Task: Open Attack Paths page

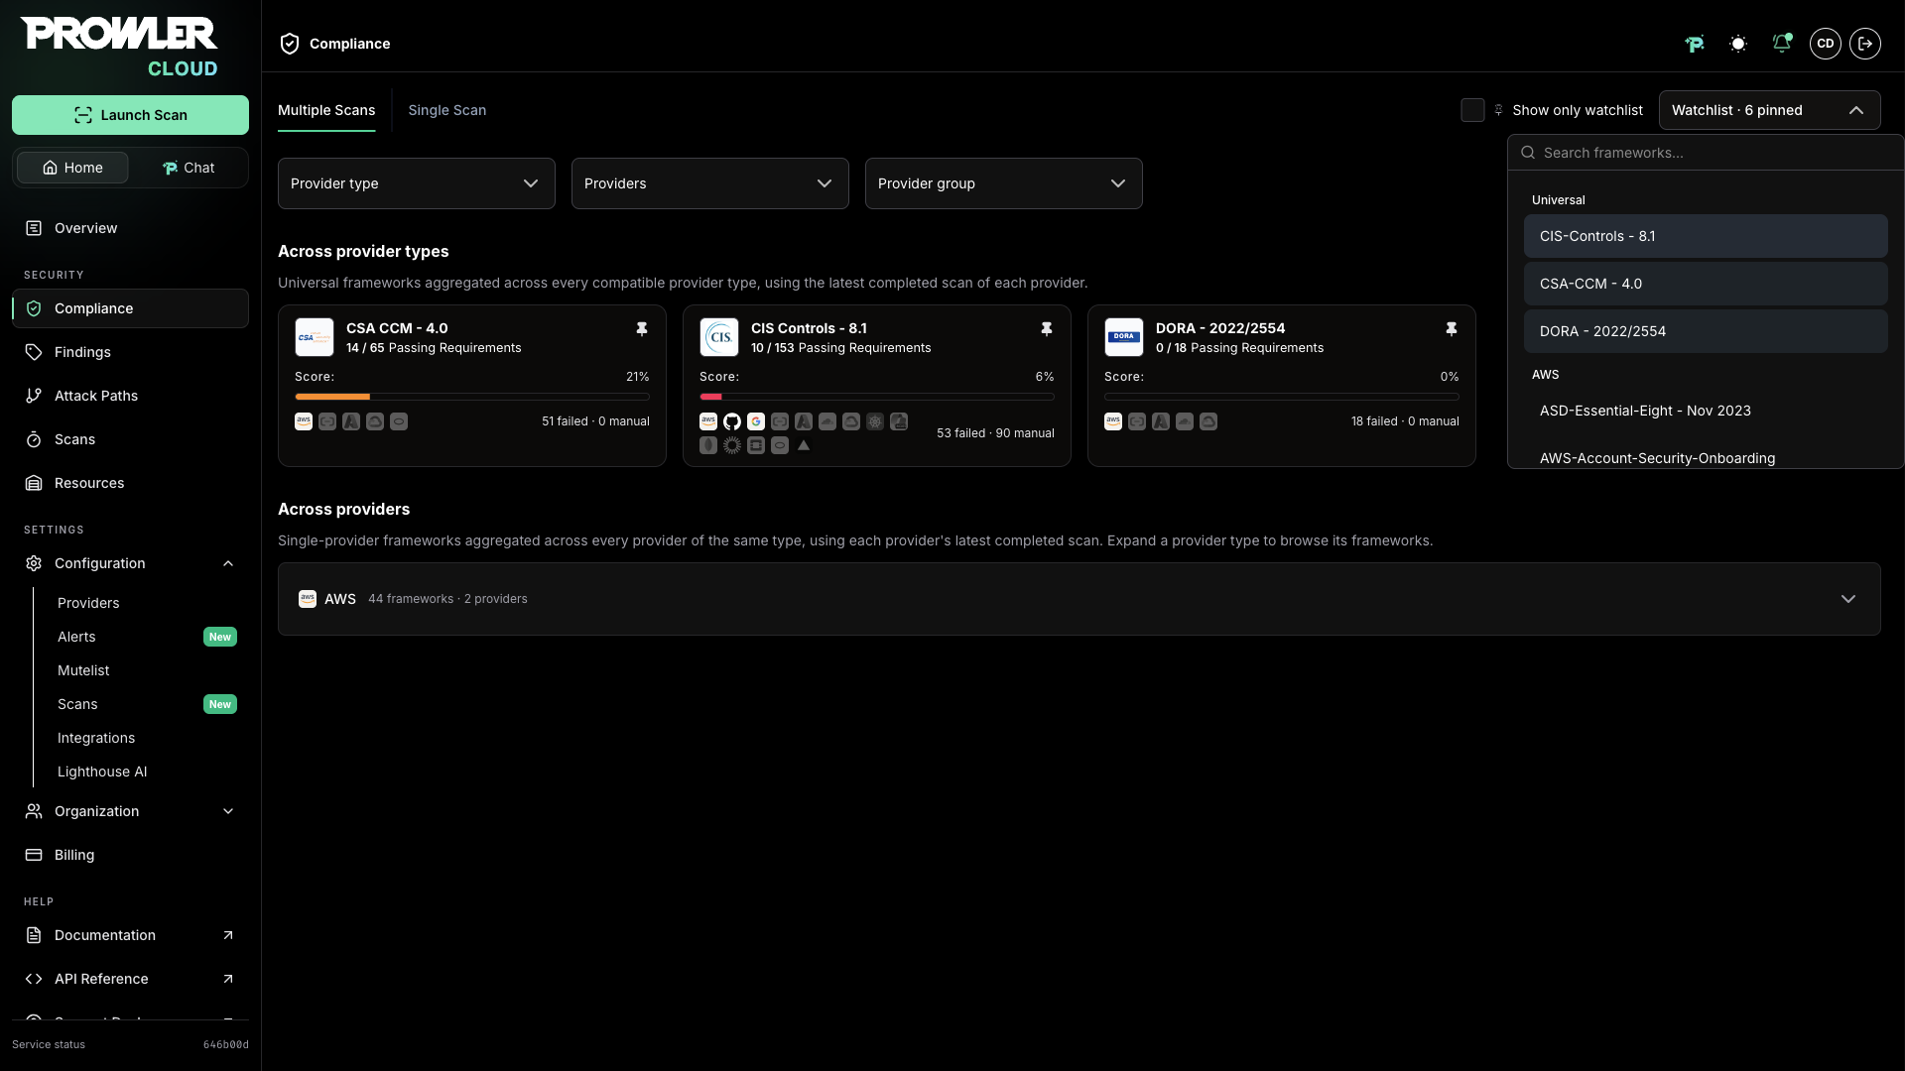Action: pyautogui.click(x=130, y=396)
